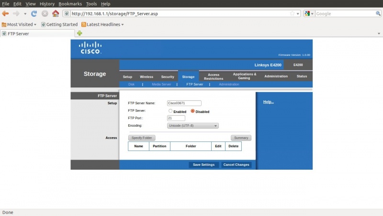The height and width of the screenshot is (216, 383).
Task: Click the Reload page icon
Action: 34,14
